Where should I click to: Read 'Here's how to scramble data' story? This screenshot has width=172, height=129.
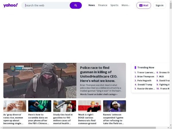38,119
